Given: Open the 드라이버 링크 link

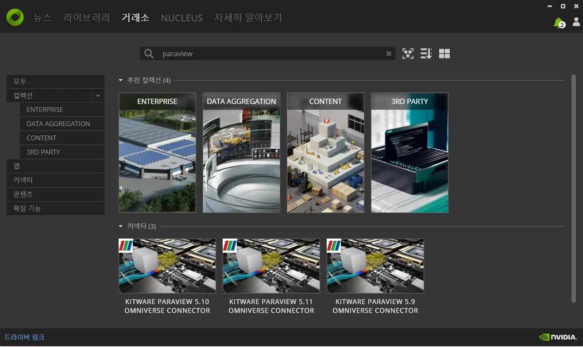Looking at the screenshot, I should [24, 337].
